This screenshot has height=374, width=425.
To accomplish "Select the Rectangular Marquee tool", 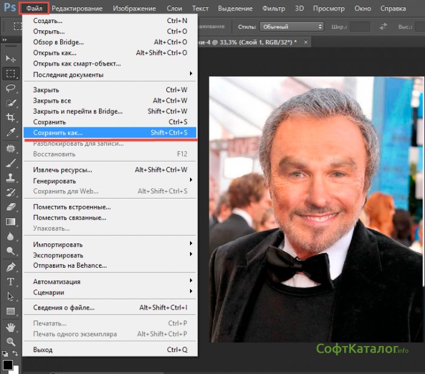I will pyautogui.click(x=10, y=73).
